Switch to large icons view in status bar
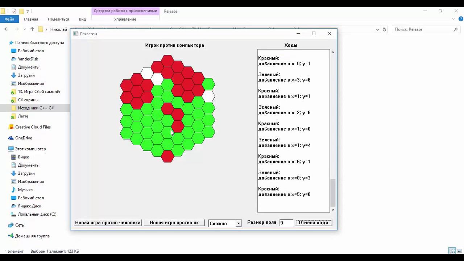The image size is (464, 261). pos(460,251)
